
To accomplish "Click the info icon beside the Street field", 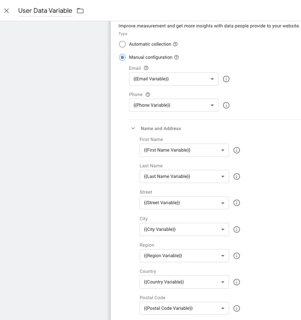I will 236,203.
